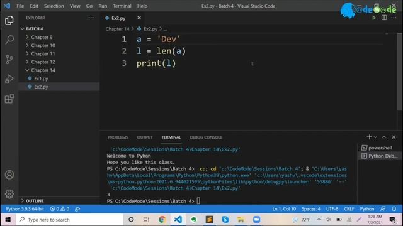Click Chapter 14 in the breadcrumb
Image resolution: width=403 pixels, height=226 pixels.
tap(118, 29)
